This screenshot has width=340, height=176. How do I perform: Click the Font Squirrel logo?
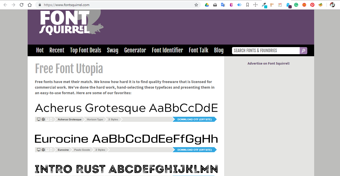pyautogui.click(x=71, y=22)
